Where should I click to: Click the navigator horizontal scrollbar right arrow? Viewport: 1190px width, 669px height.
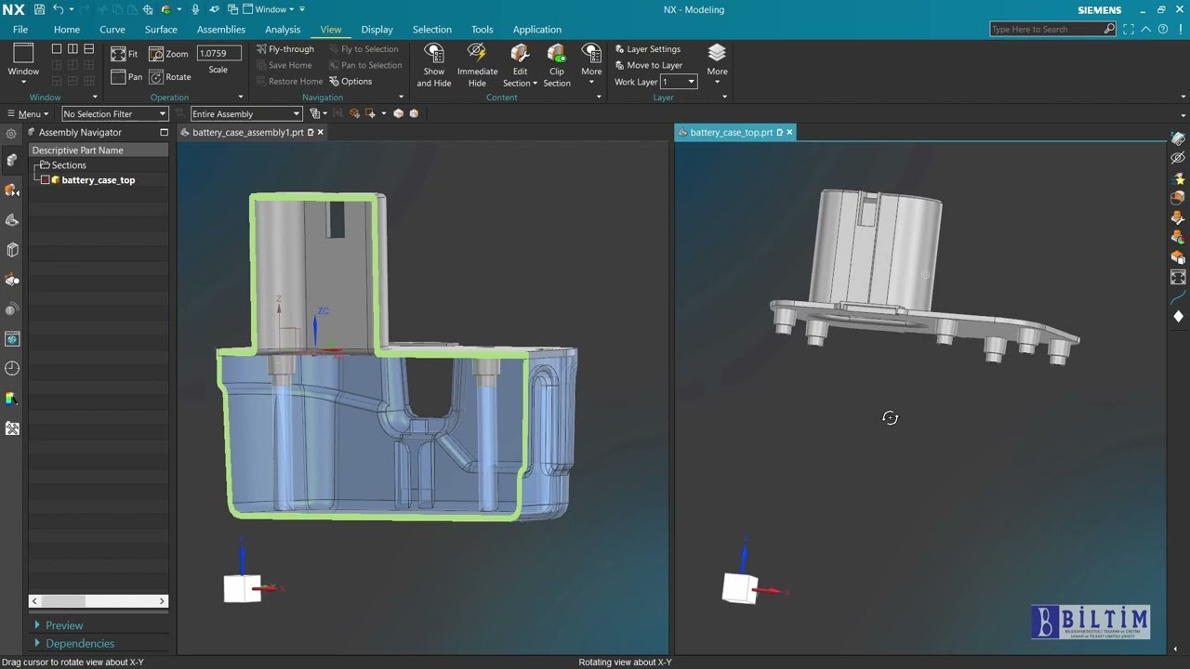[x=162, y=601]
